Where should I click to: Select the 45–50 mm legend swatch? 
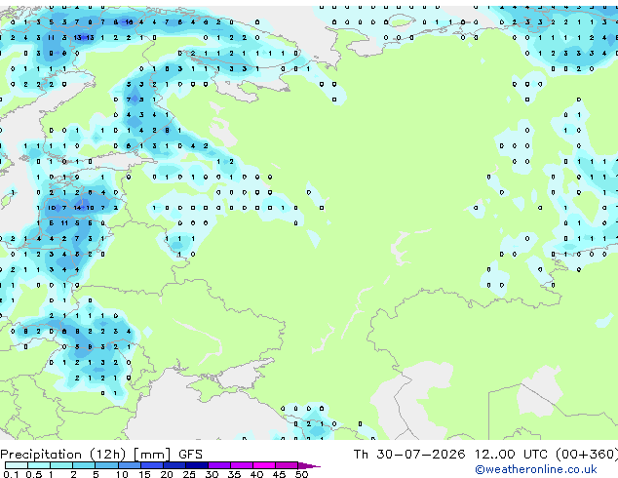point(287,465)
